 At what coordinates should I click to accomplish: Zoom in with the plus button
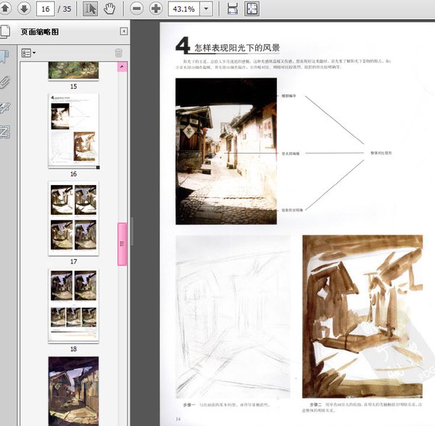point(156,9)
